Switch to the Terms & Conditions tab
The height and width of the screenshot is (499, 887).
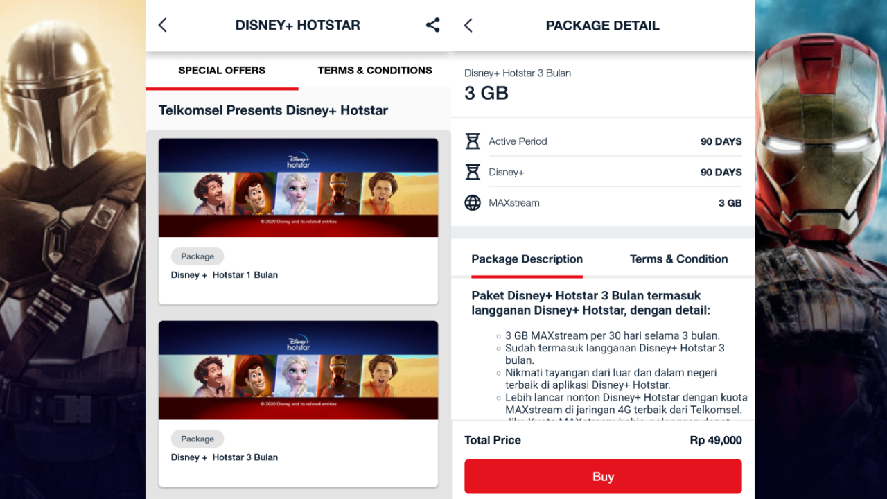tap(374, 70)
